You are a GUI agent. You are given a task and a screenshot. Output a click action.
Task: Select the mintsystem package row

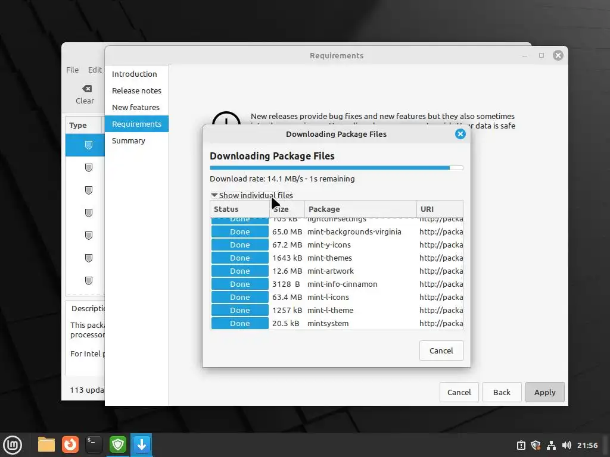(x=337, y=323)
